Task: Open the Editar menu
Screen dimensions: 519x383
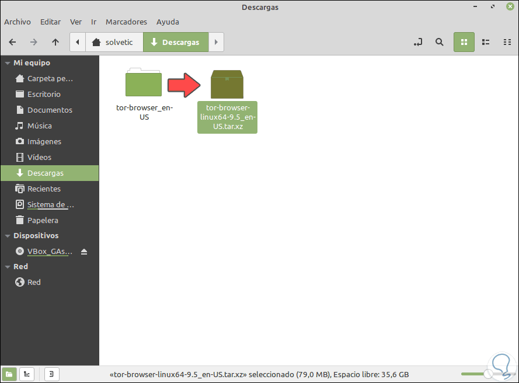Action: (x=50, y=22)
